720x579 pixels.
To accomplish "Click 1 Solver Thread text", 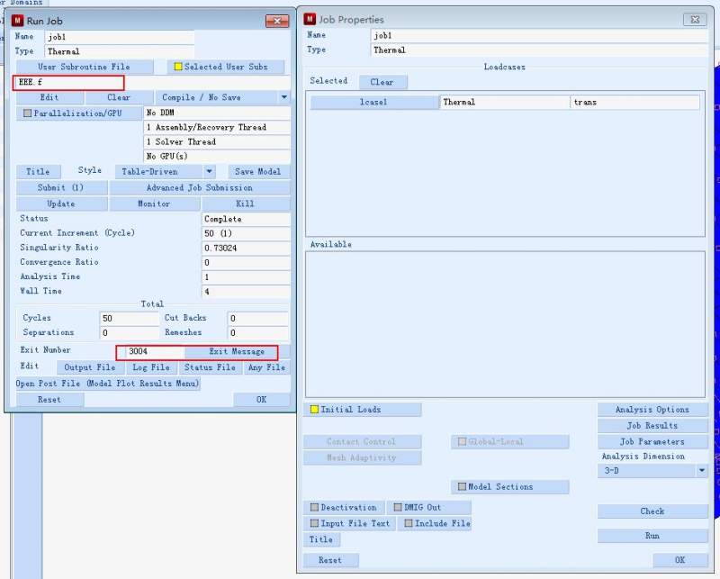I will tap(182, 142).
